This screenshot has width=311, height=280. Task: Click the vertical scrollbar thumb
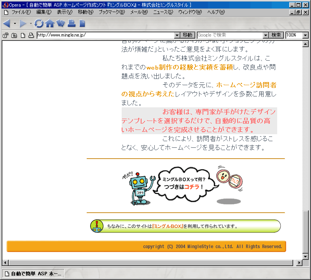point(306,232)
